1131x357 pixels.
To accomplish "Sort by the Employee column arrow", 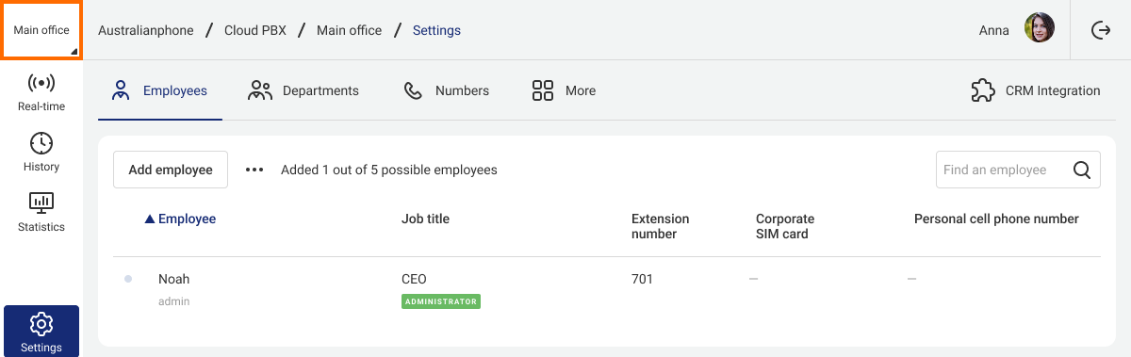I will click(x=149, y=219).
